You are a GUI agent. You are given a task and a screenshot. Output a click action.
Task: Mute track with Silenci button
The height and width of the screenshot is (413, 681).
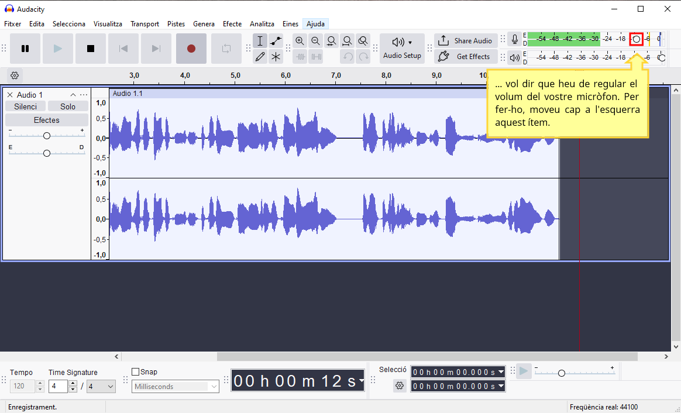pos(25,106)
